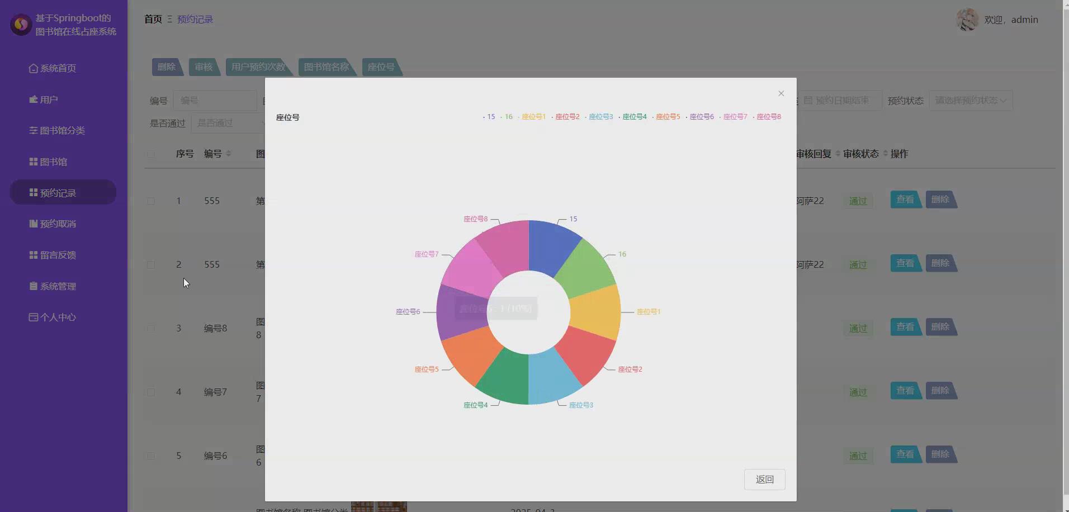
Task: Toggle legend item 座位号2
Action: pos(565,117)
